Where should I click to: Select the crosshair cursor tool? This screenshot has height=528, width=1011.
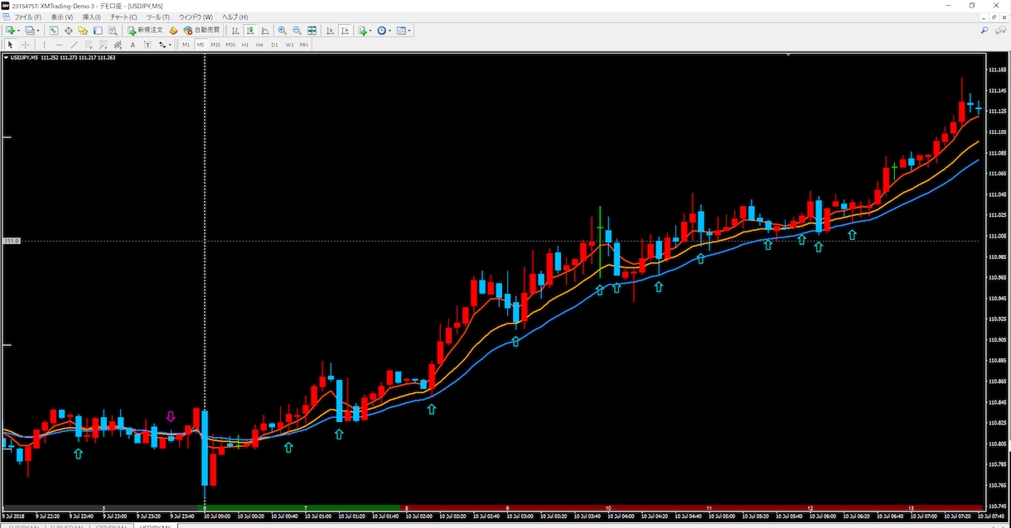point(26,45)
